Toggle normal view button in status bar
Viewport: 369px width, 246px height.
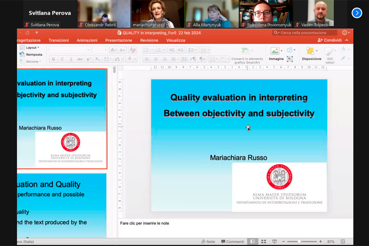[x=253, y=241]
